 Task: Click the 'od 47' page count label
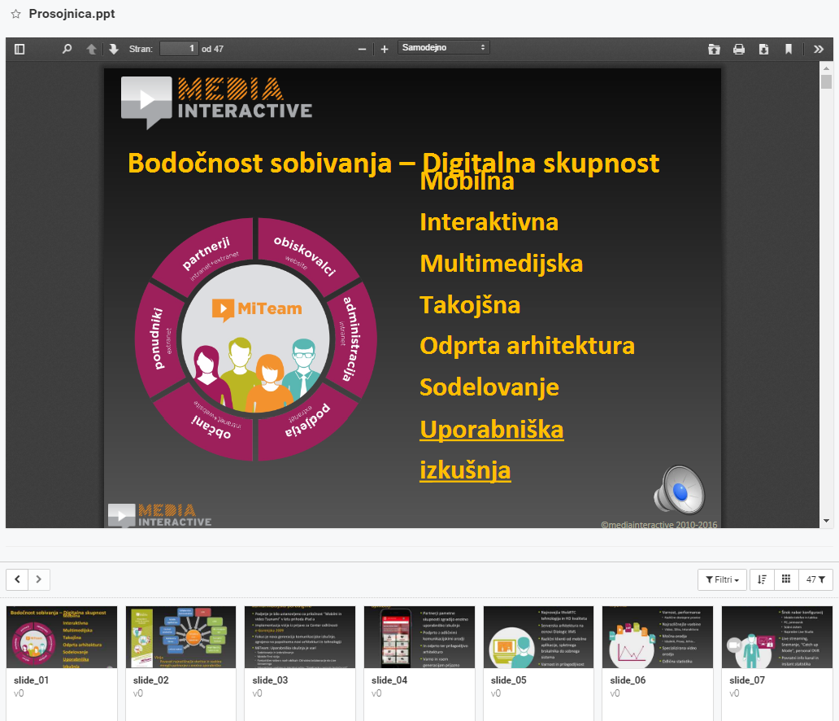(212, 49)
